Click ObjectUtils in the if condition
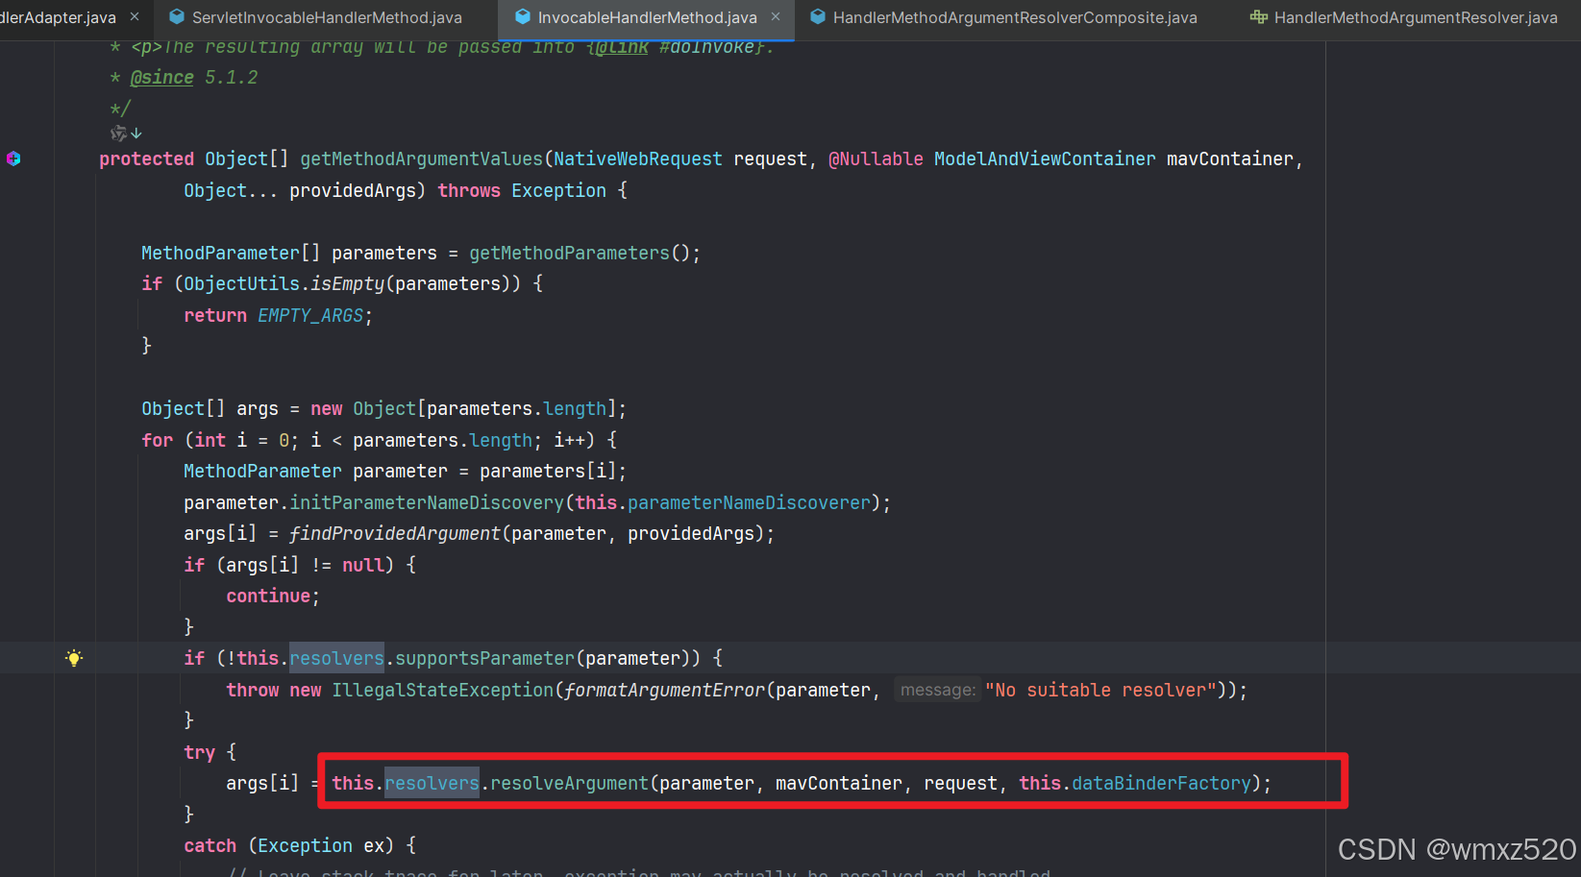 tap(242, 283)
